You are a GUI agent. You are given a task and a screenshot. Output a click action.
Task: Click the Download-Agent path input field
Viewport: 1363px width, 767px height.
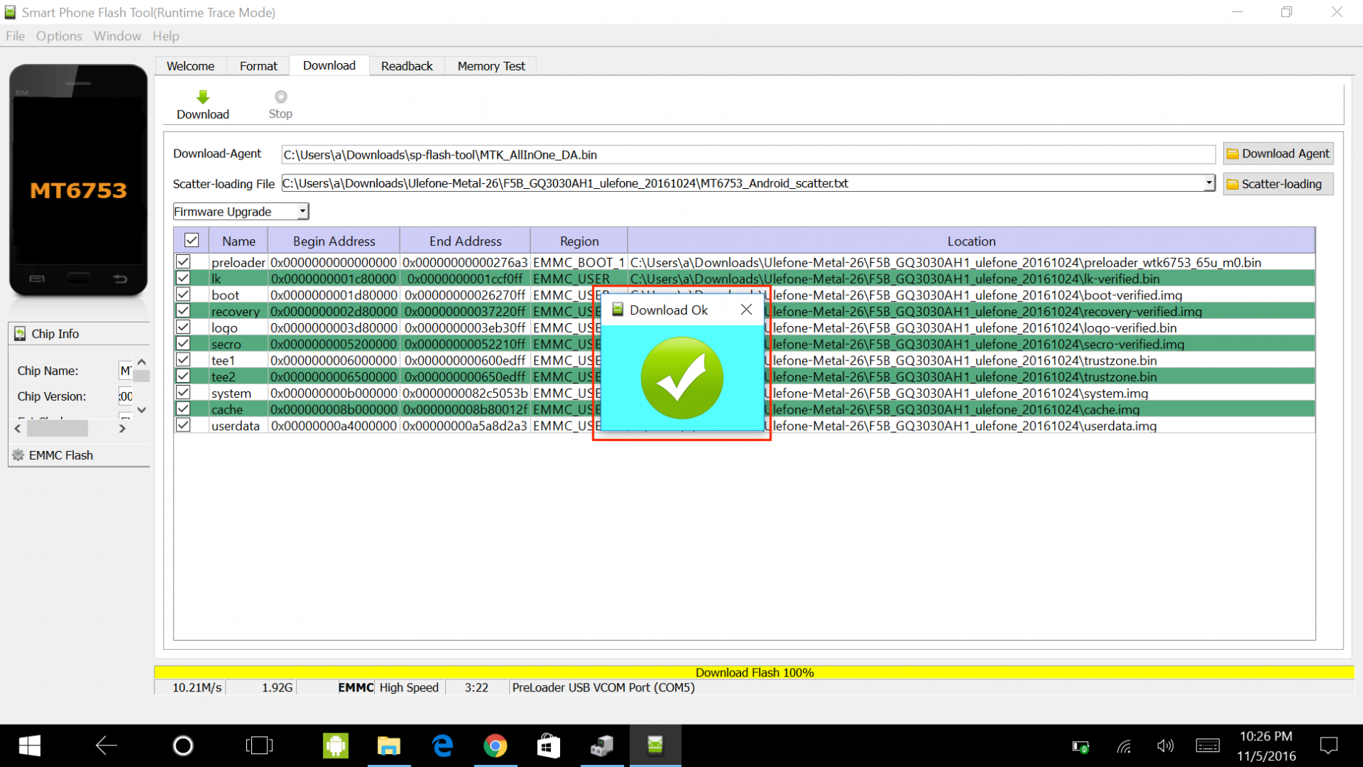click(748, 154)
